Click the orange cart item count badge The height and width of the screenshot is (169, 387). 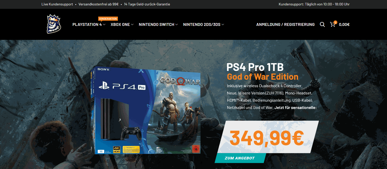(335, 22)
